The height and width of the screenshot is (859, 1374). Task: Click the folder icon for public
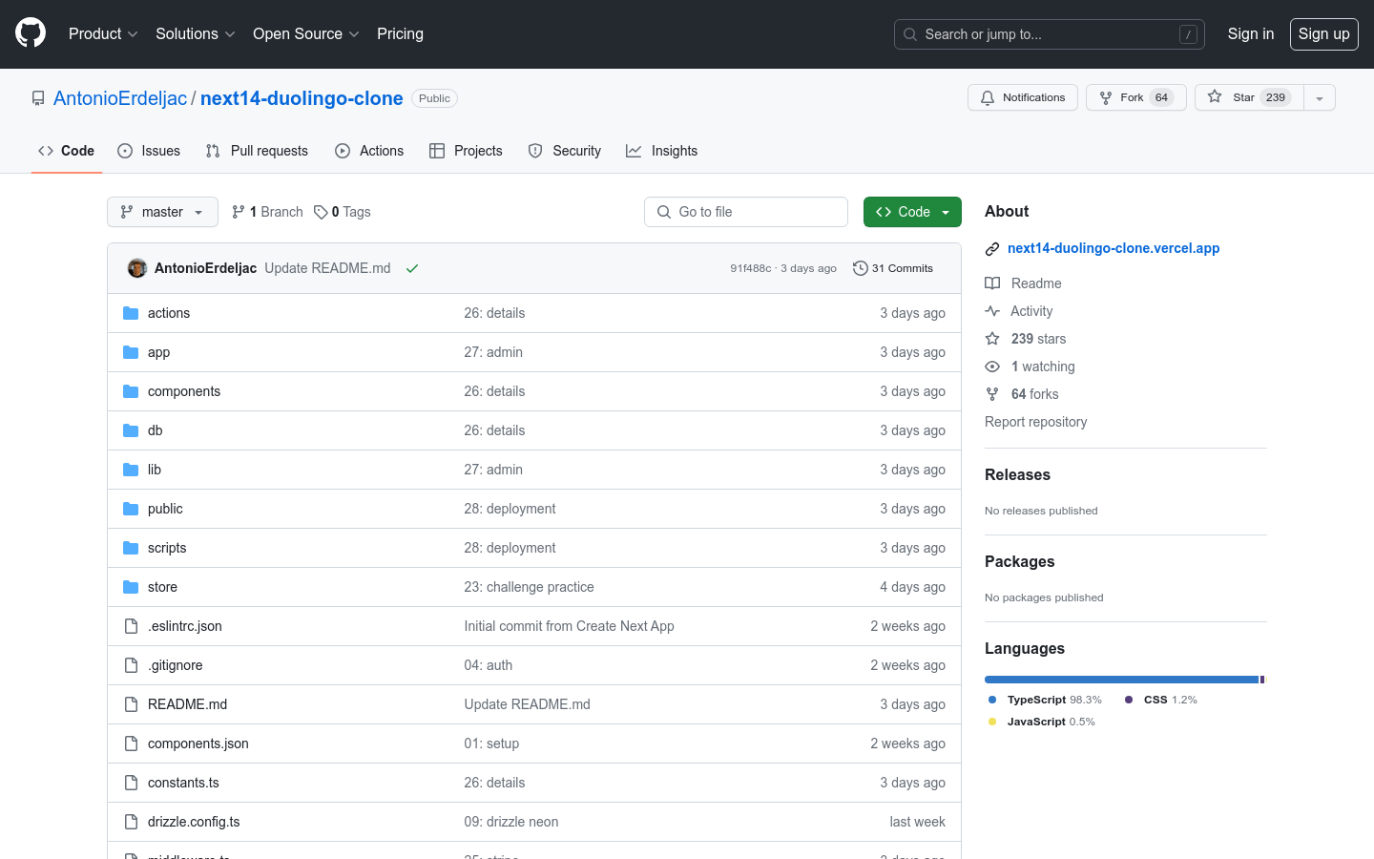tap(131, 509)
